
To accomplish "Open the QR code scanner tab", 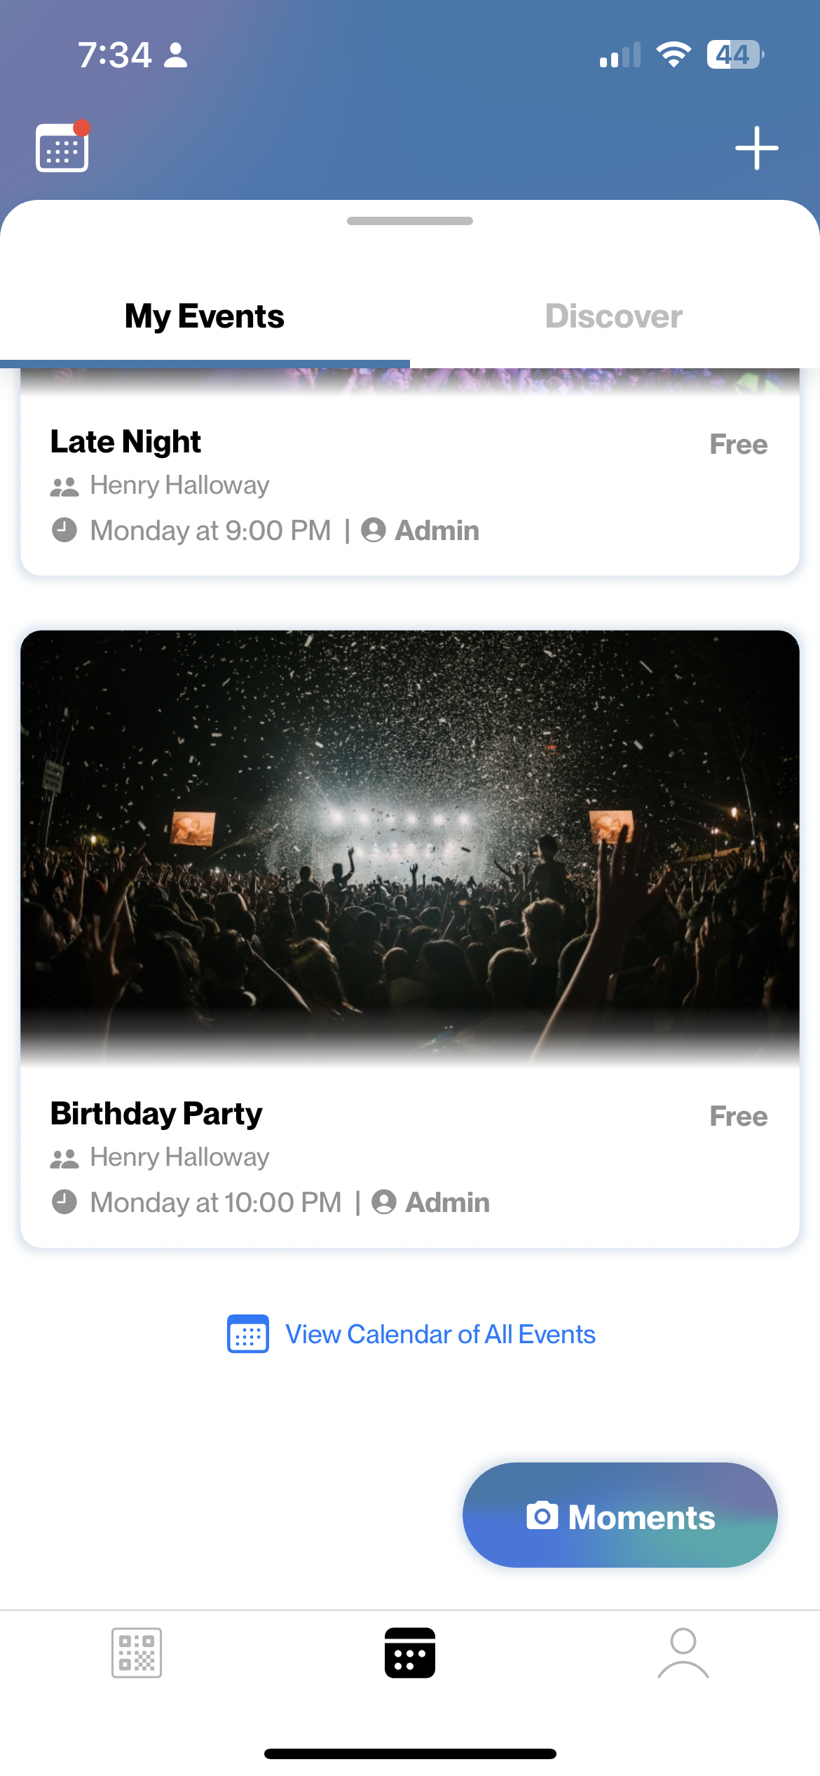I will tap(137, 1653).
